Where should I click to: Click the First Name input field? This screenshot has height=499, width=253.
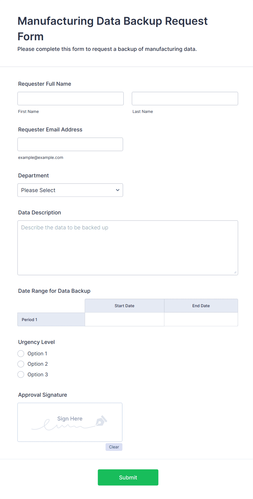[x=70, y=98]
